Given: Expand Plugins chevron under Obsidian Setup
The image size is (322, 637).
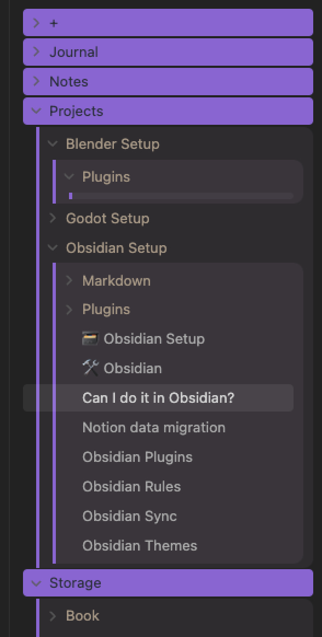Looking at the screenshot, I should (69, 310).
